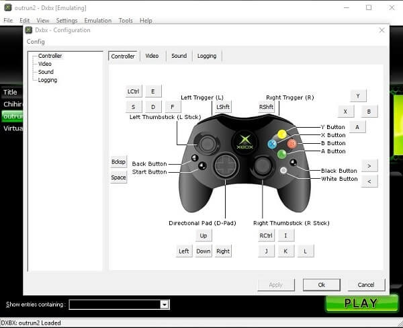This screenshot has width=403, height=328.
Task: Switch to the Controller tab
Action: (123, 56)
